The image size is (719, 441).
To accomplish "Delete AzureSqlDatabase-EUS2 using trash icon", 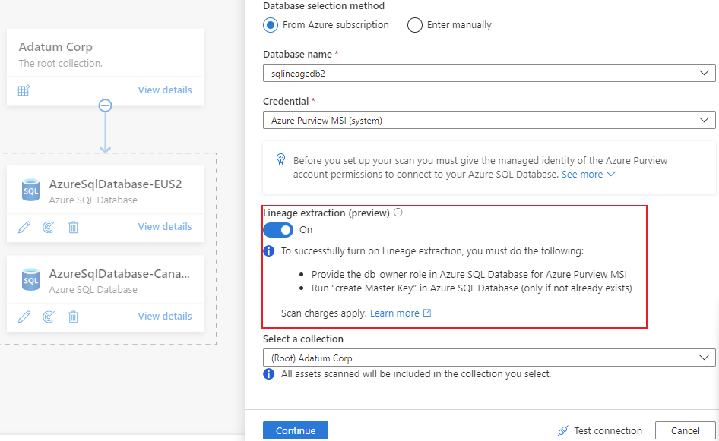I will pyautogui.click(x=73, y=227).
